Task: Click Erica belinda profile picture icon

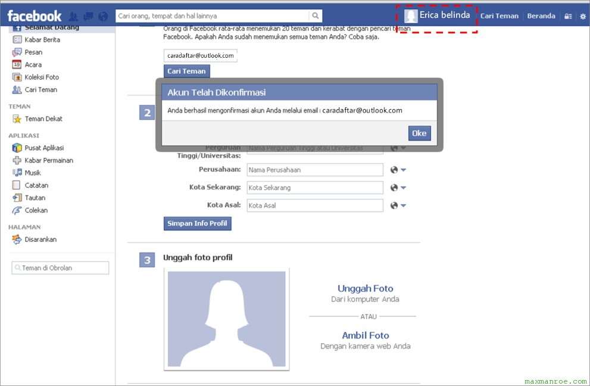Action: (411, 15)
